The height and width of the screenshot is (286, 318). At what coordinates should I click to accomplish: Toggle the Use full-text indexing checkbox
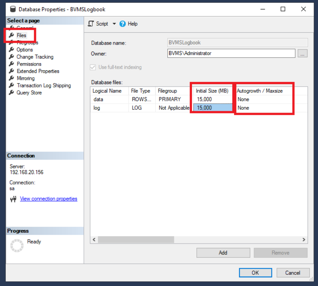[93, 67]
